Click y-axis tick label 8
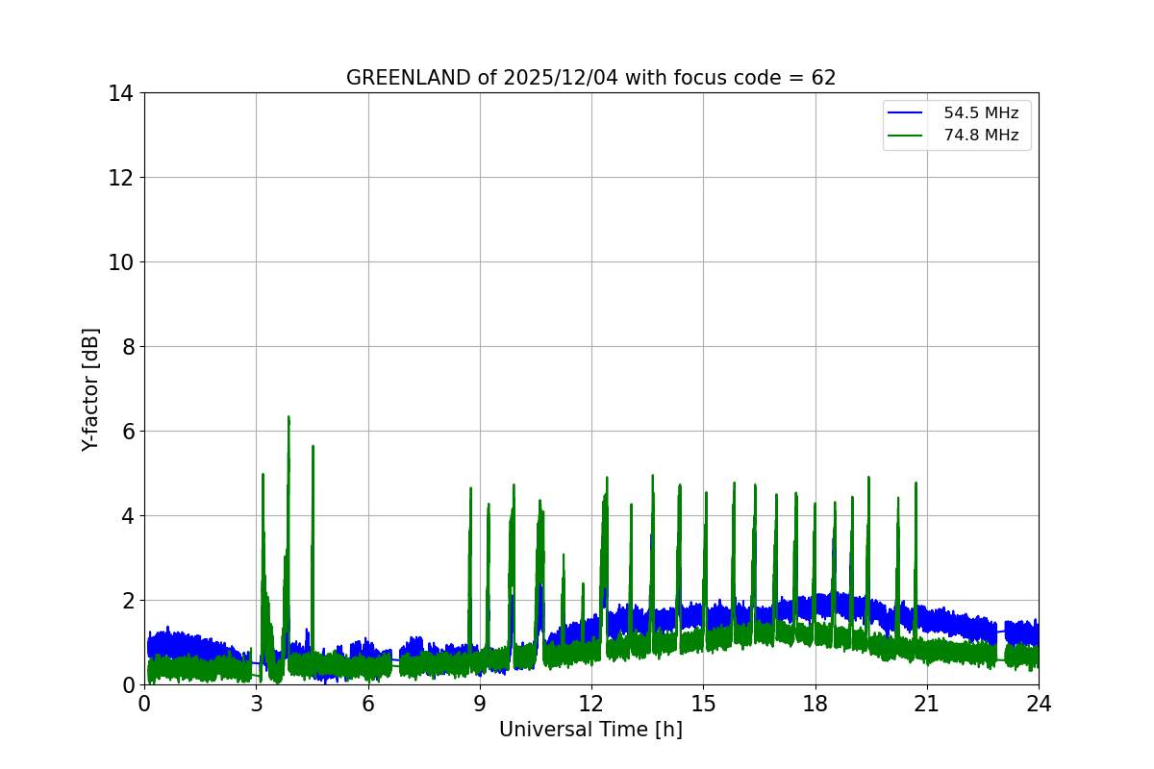This screenshot has width=1154, height=769. coord(128,347)
